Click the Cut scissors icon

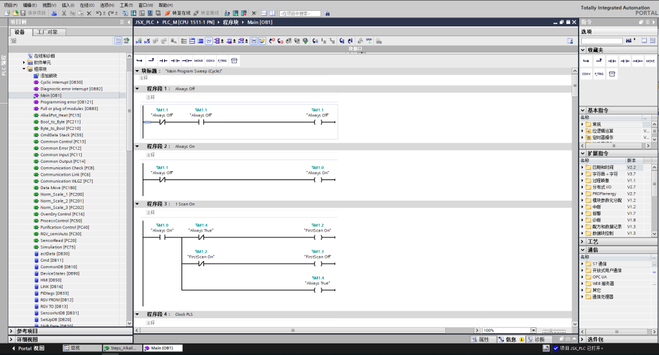(x=64, y=14)
